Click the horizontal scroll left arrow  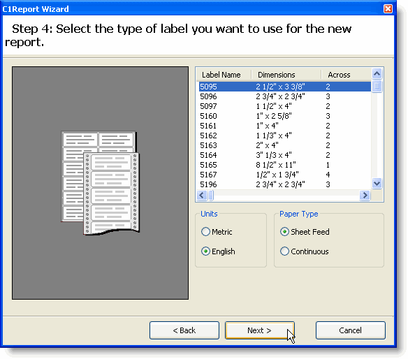click(202, 195)
